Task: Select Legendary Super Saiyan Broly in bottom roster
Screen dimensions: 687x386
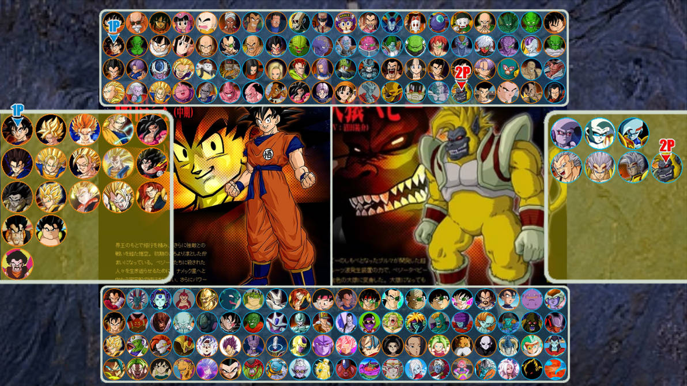Action: click(392, 323)
